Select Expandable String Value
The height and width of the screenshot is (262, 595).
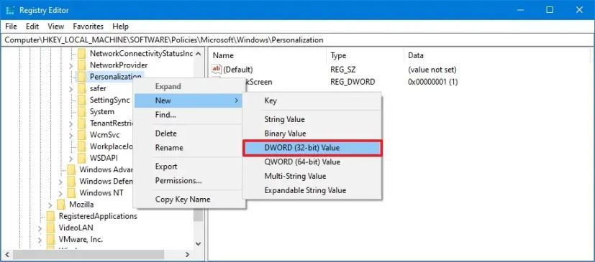(312, 190)
